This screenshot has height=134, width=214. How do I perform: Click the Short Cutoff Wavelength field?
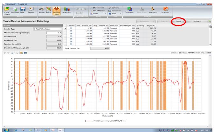[54, 48]
